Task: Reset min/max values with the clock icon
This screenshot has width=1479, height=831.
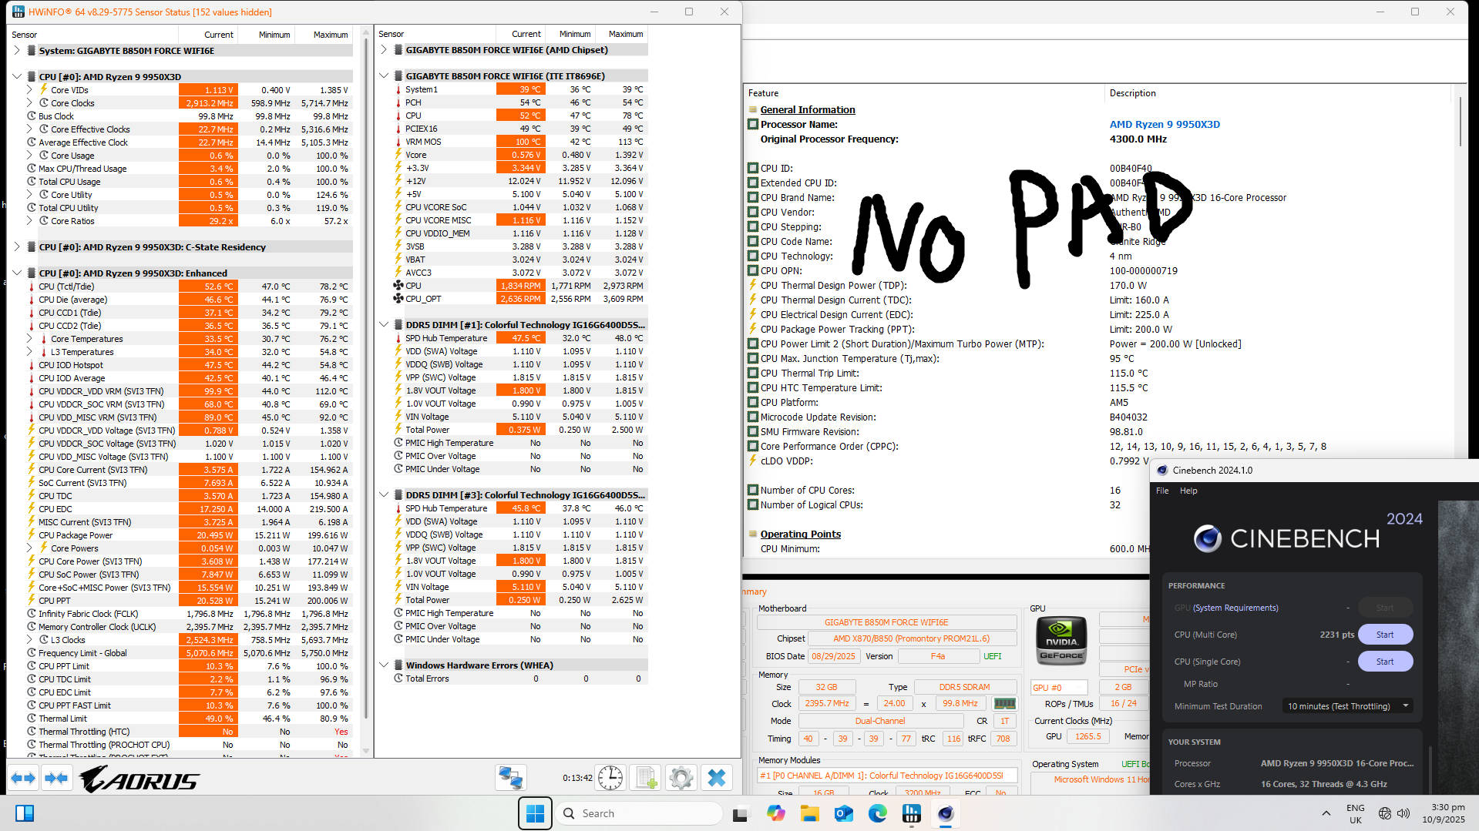Action: (610, 778)
